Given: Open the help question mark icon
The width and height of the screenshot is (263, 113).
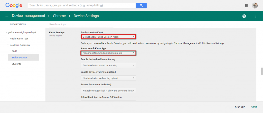Looking at the screenshot, I should coord(244,16).
